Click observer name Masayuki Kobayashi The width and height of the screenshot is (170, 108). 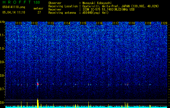point(97,3)
